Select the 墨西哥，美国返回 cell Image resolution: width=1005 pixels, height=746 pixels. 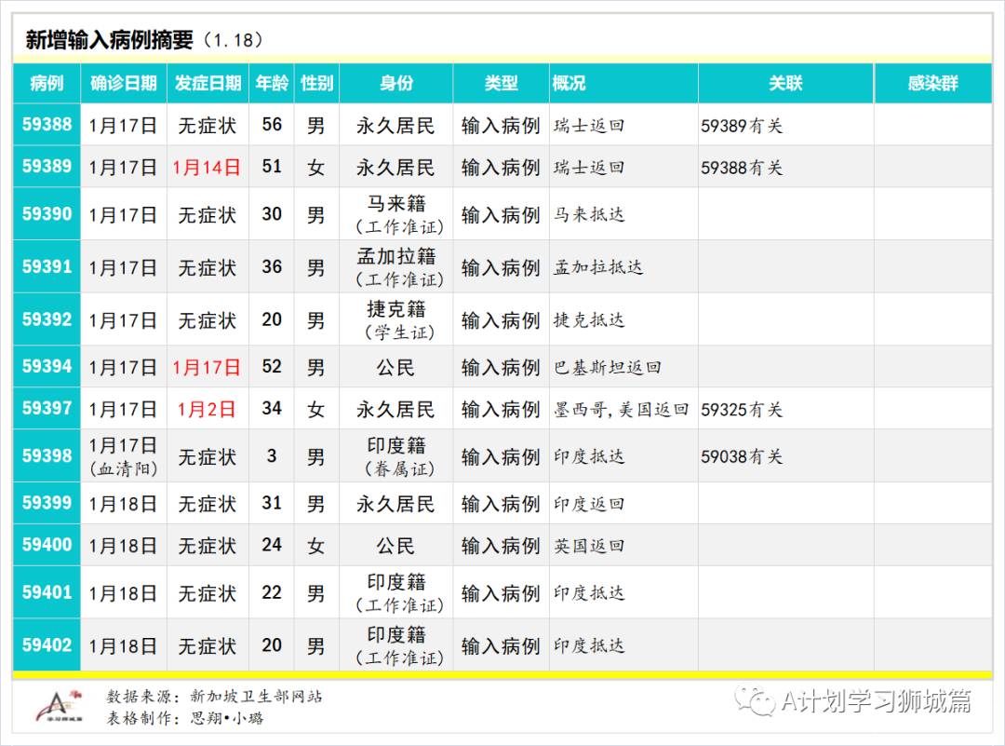619,409
